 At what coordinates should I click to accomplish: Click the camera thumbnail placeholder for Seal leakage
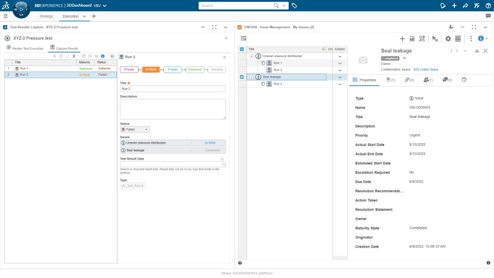tap(363, 60)
